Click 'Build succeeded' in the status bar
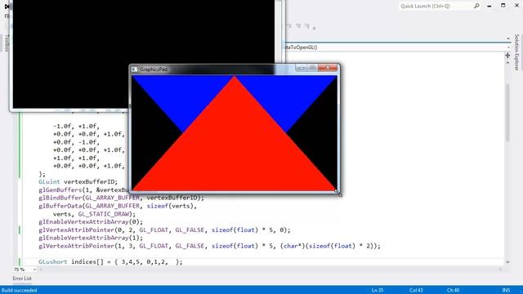This screenshot has width=523, height=294. [x=20, y=291]
